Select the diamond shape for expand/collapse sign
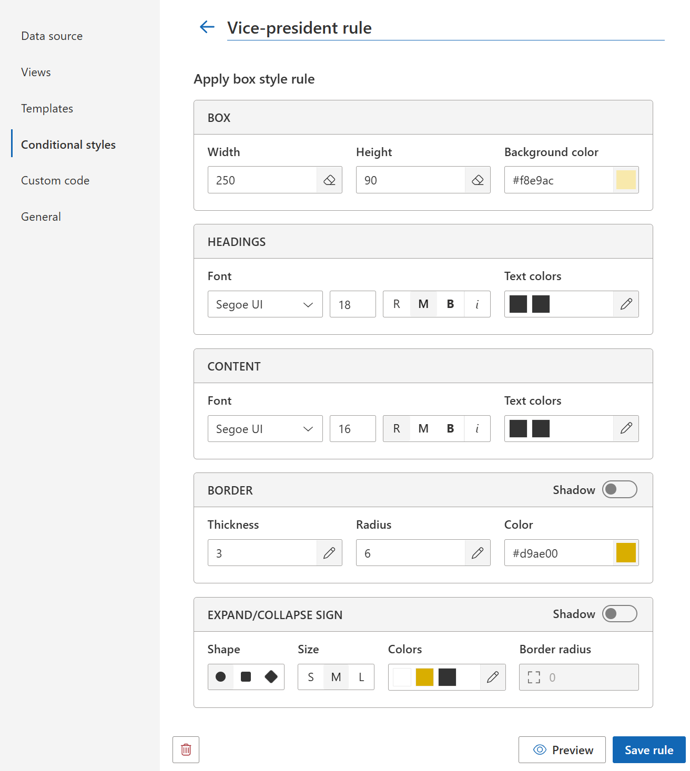Image resolution: width=690 pixels, height=771 pixels. [x=271, y=677]
